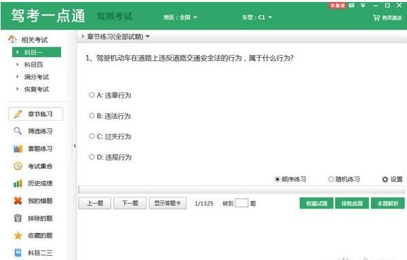Click the green 排除此题 button
The height and width of the screenshot is (260, 407).
[x=352, y=203]
